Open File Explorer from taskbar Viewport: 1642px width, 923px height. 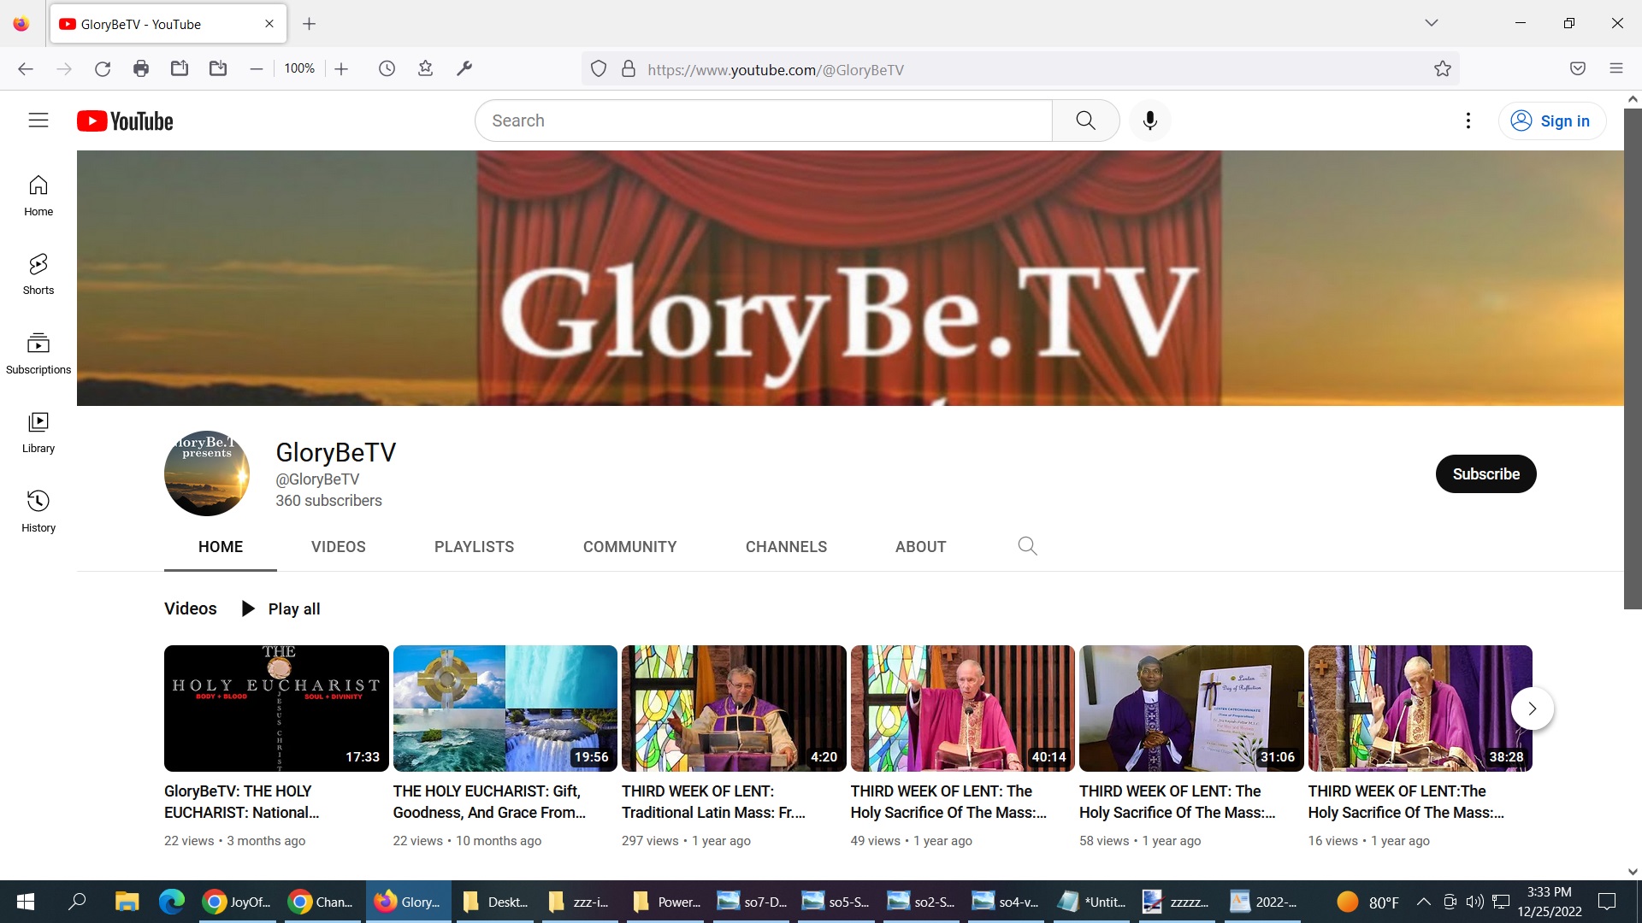click(x=127, y=902)
